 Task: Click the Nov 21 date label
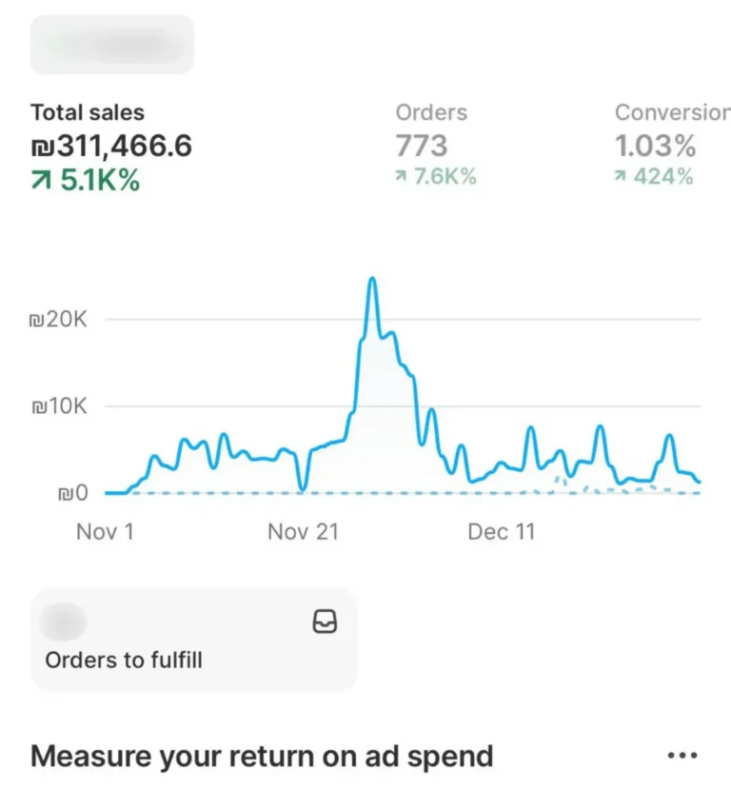(x=303, y=531)
